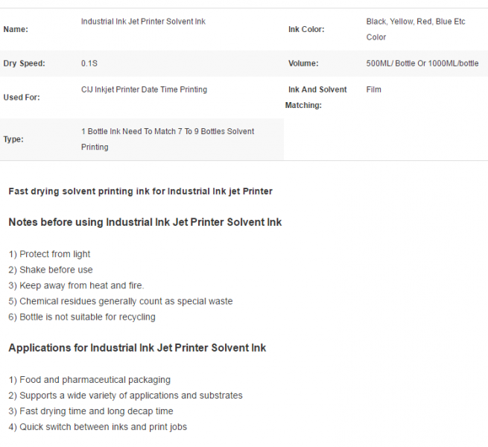Screen dimensions: 488x447
Task: Select the 'Name:' label in the table
Action: pyautogui.click(x=16, y=29)
